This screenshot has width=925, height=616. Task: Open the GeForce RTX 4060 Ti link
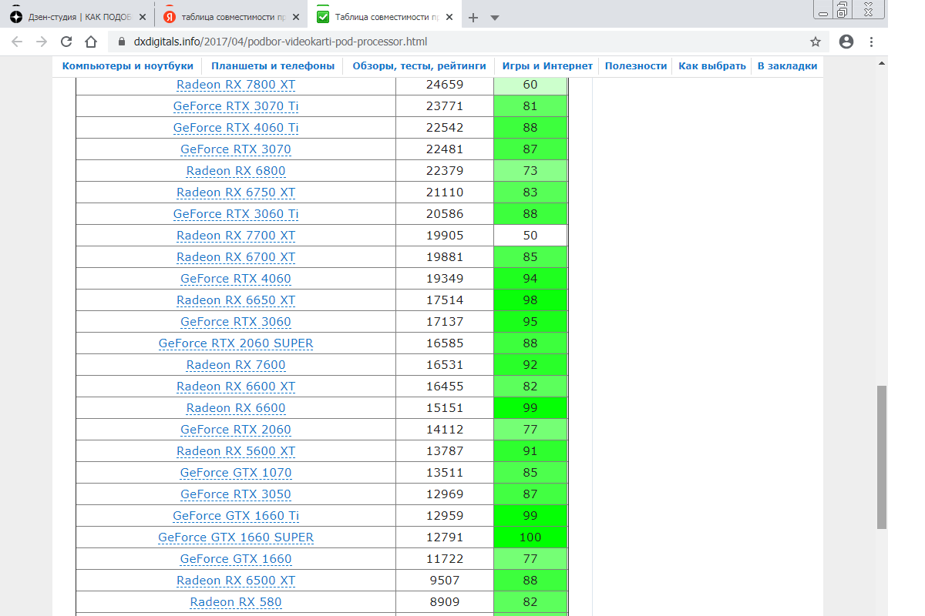click(236, 128)
